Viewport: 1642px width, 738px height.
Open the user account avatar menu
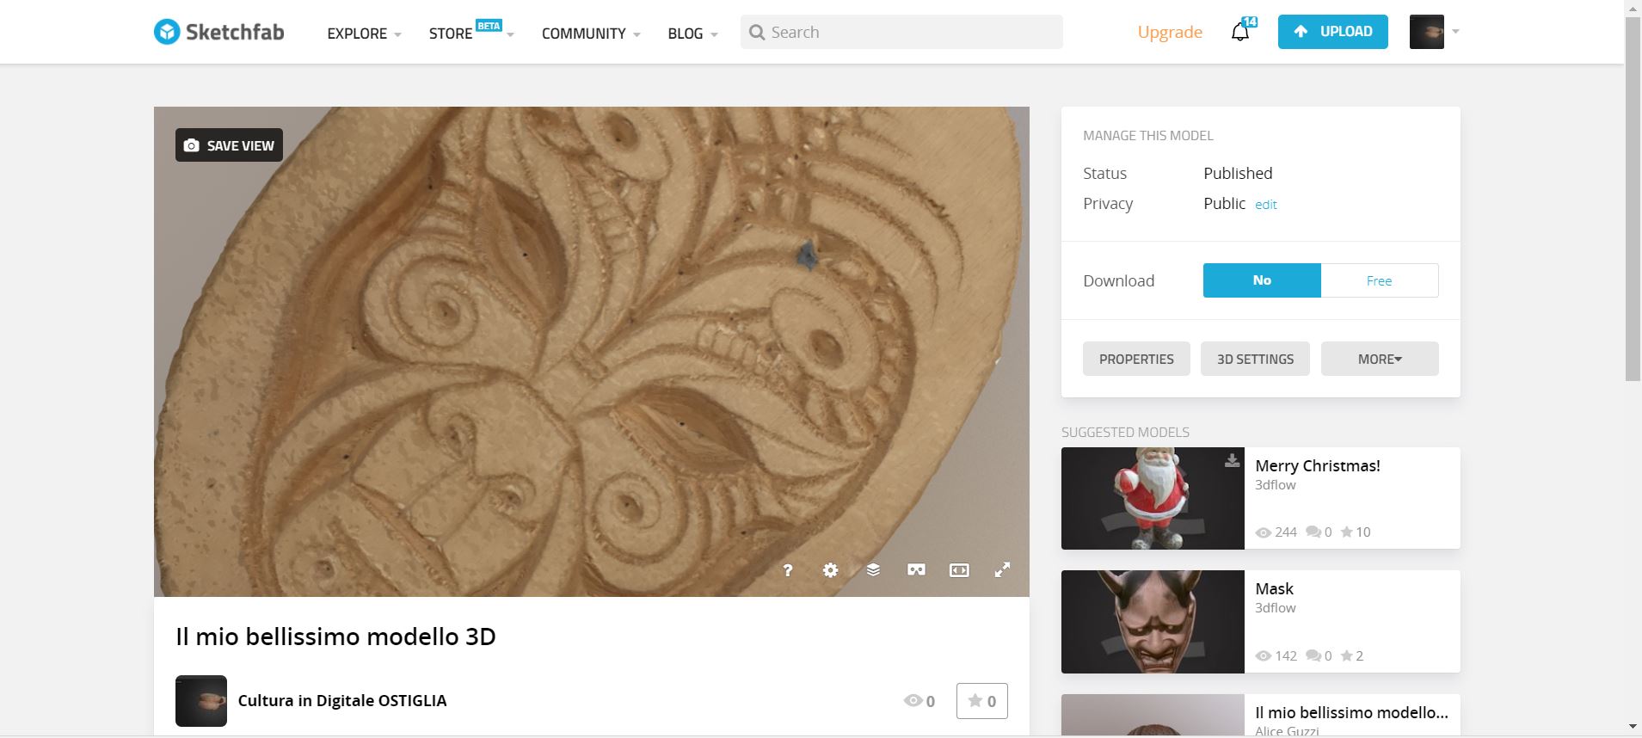click(1434, 32)
